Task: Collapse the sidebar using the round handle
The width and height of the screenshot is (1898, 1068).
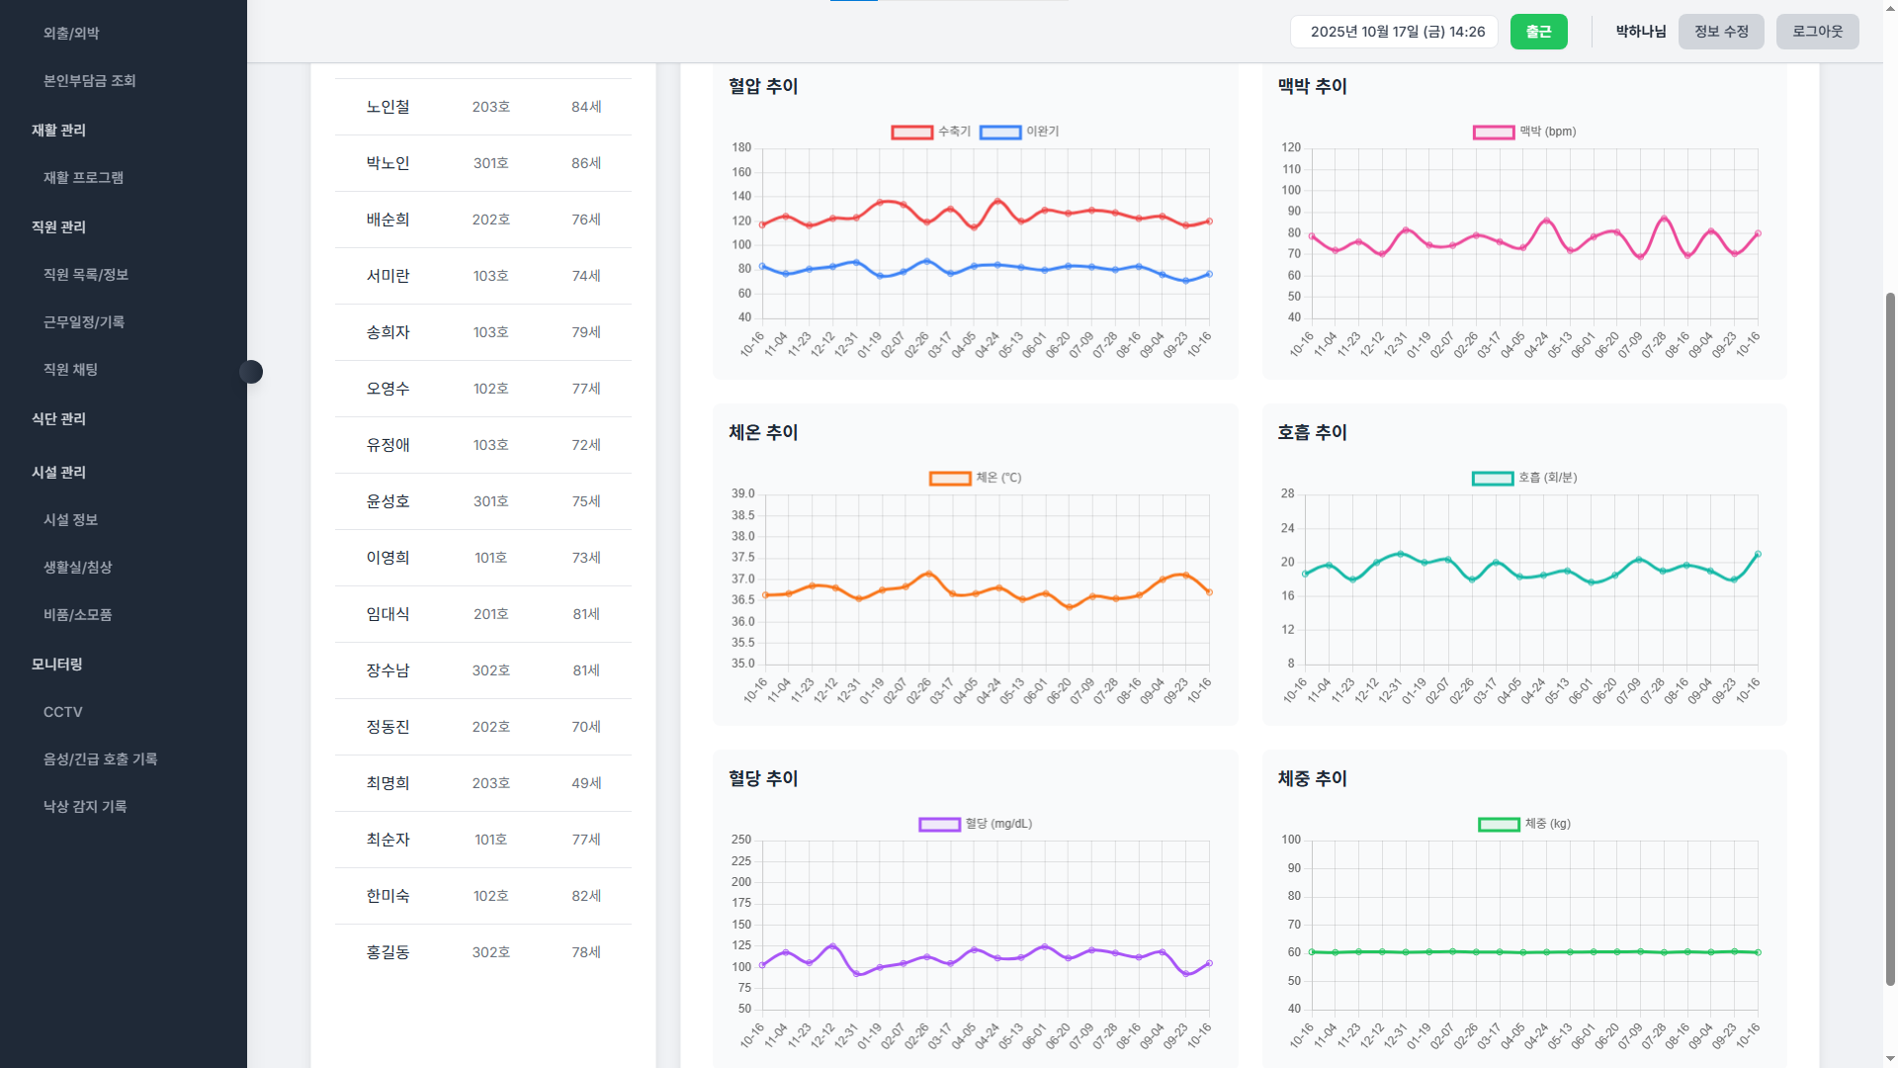Action: pyautogui.click(x=251, y=372)
